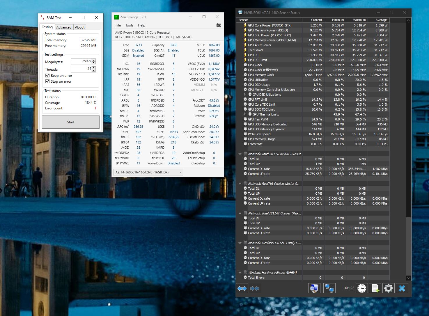Click lightning icon beside GPU ASIC Power
Image resolution: width=429 pixels, height=316 pixels.
pos(245,45)
